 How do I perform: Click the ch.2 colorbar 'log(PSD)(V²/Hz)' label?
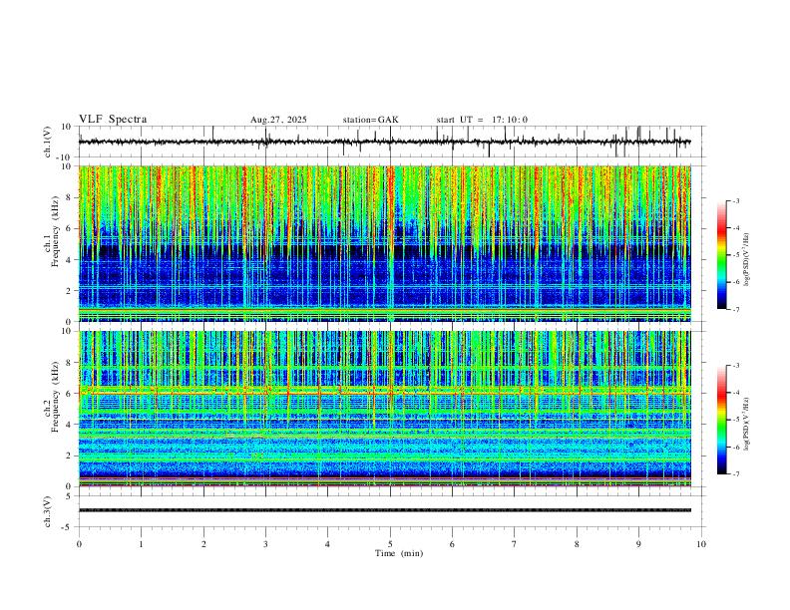[x=747, y=424]
